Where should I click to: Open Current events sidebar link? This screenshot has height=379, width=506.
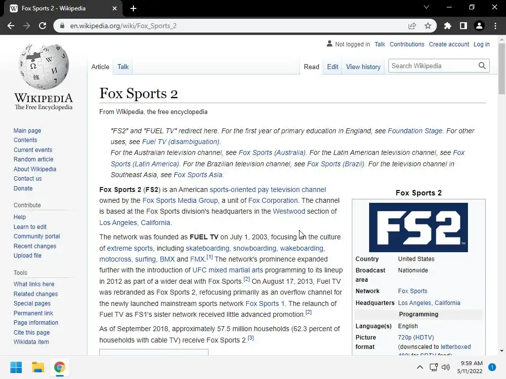33,150
